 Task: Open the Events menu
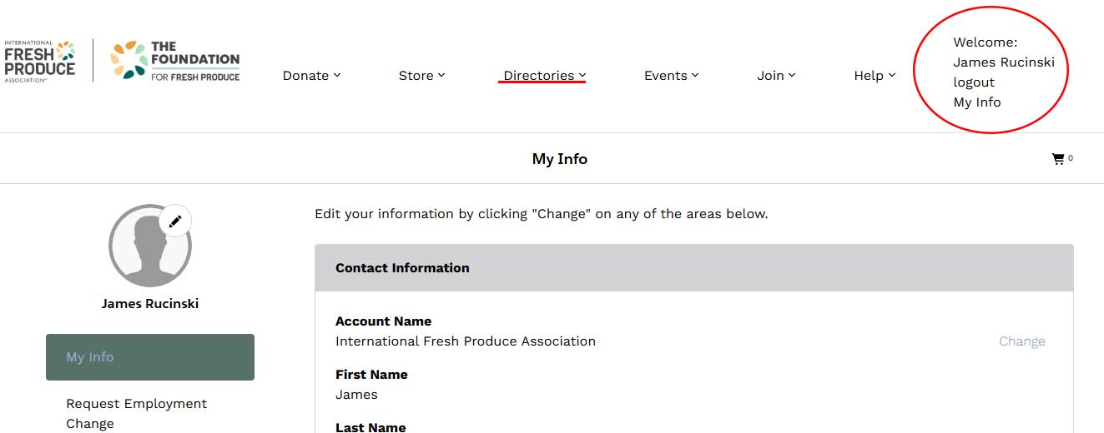coord(671,76)
